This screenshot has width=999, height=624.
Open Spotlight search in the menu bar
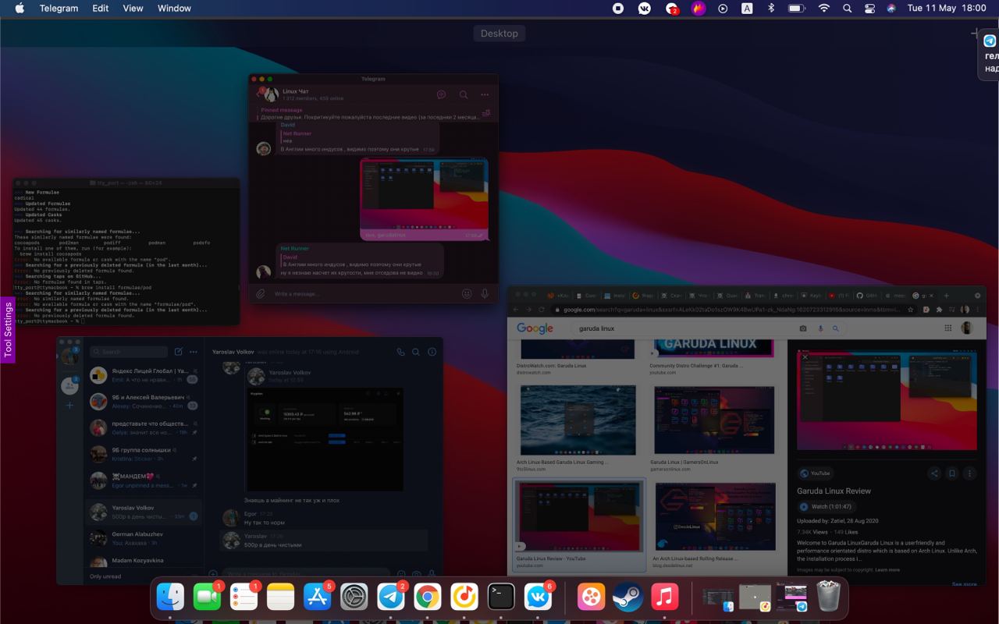(847, 9)
